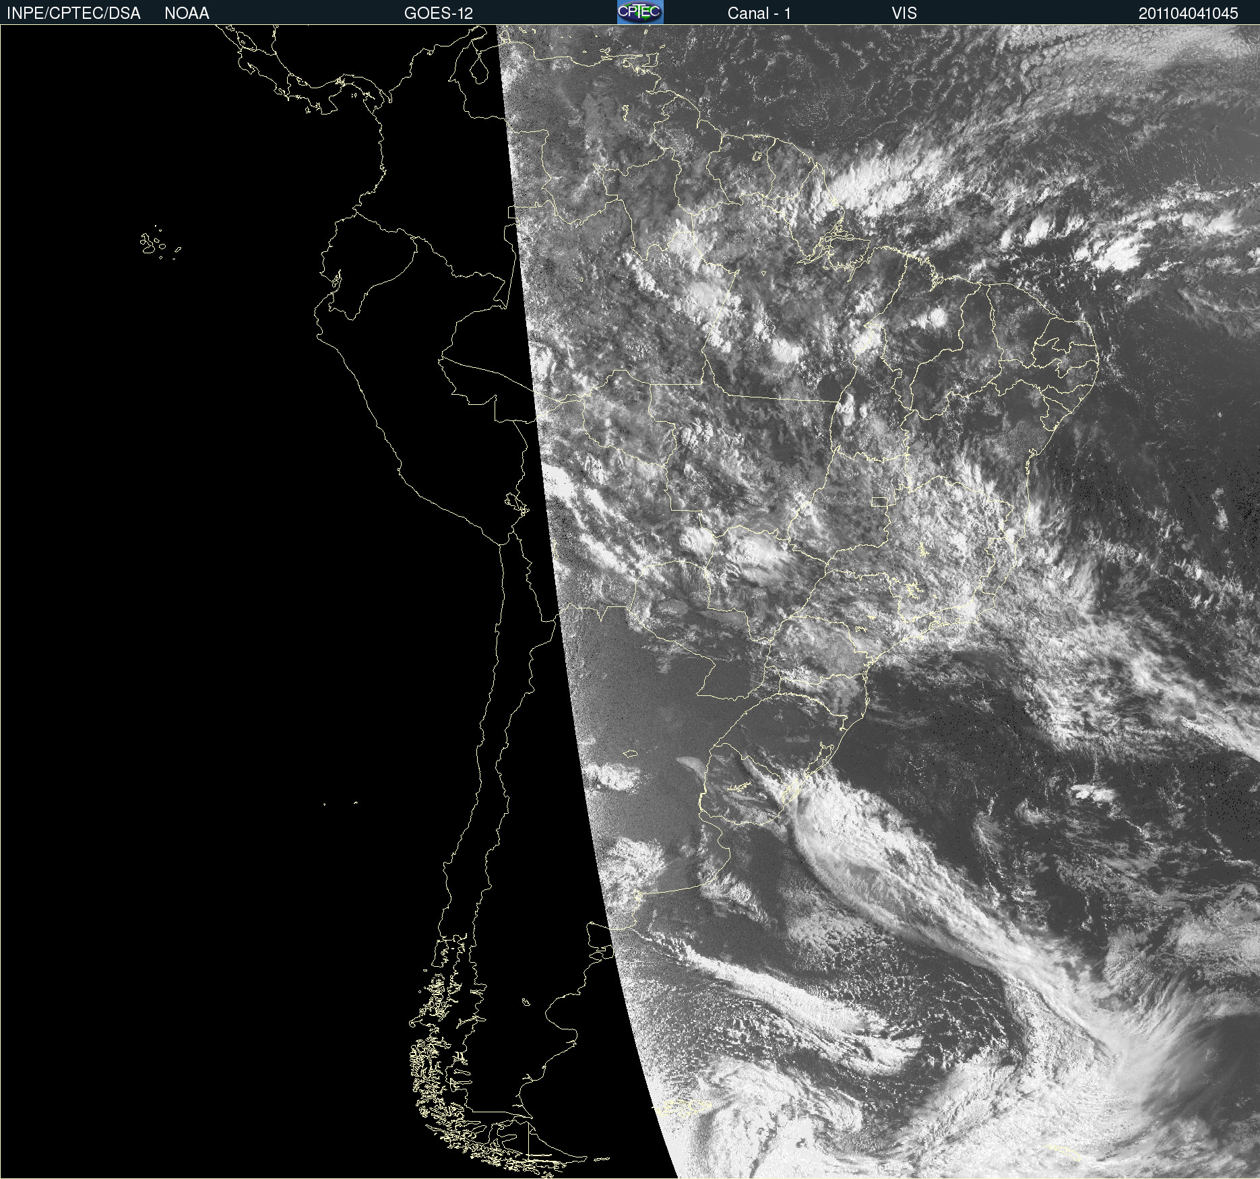Viewport: 1260px width, 1179px height.
Task: Click the VIS channel label
Action: click(904, 13)
